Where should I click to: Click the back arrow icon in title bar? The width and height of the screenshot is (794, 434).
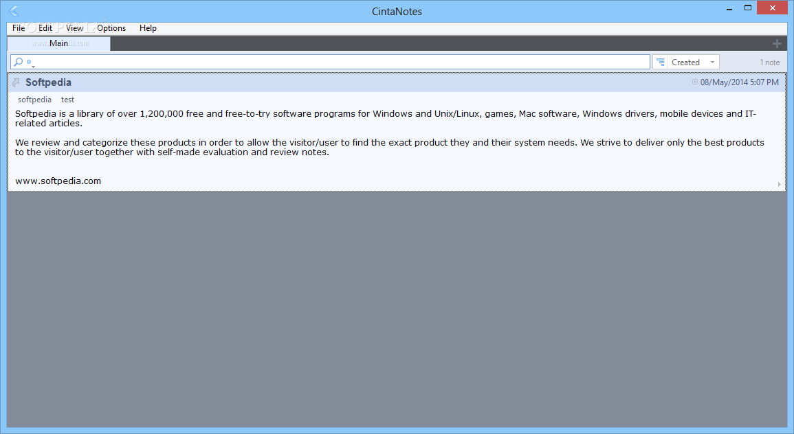(14, 10)
